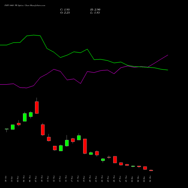Click the chart title text at top left
The image size is (188, 188).
coord(25,6)
